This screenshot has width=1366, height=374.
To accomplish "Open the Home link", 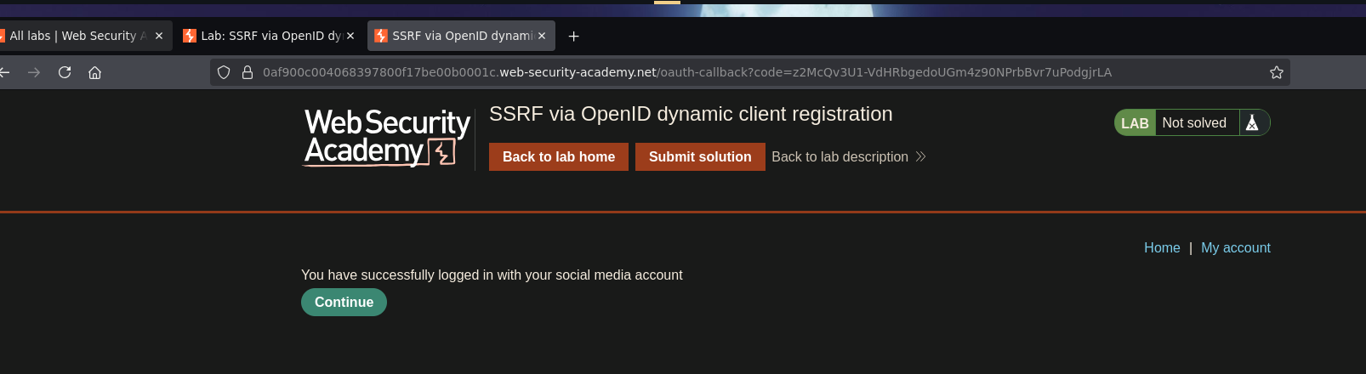I will pyautogui.click(x=1162, y=247).
